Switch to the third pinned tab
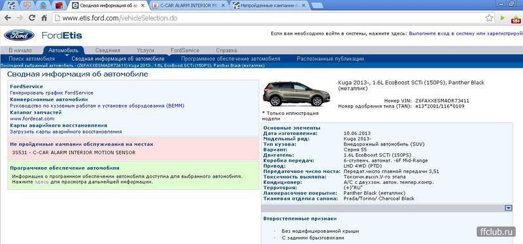Viewport: 523px width, 244px height. (43, 5)
